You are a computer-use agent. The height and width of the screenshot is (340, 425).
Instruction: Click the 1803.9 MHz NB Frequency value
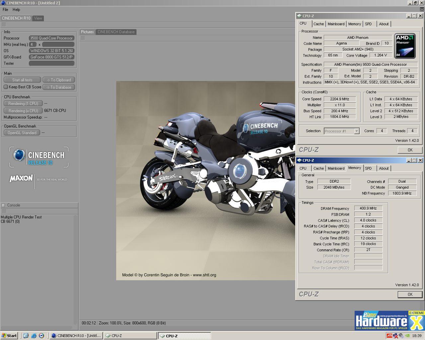click(402, 193)
